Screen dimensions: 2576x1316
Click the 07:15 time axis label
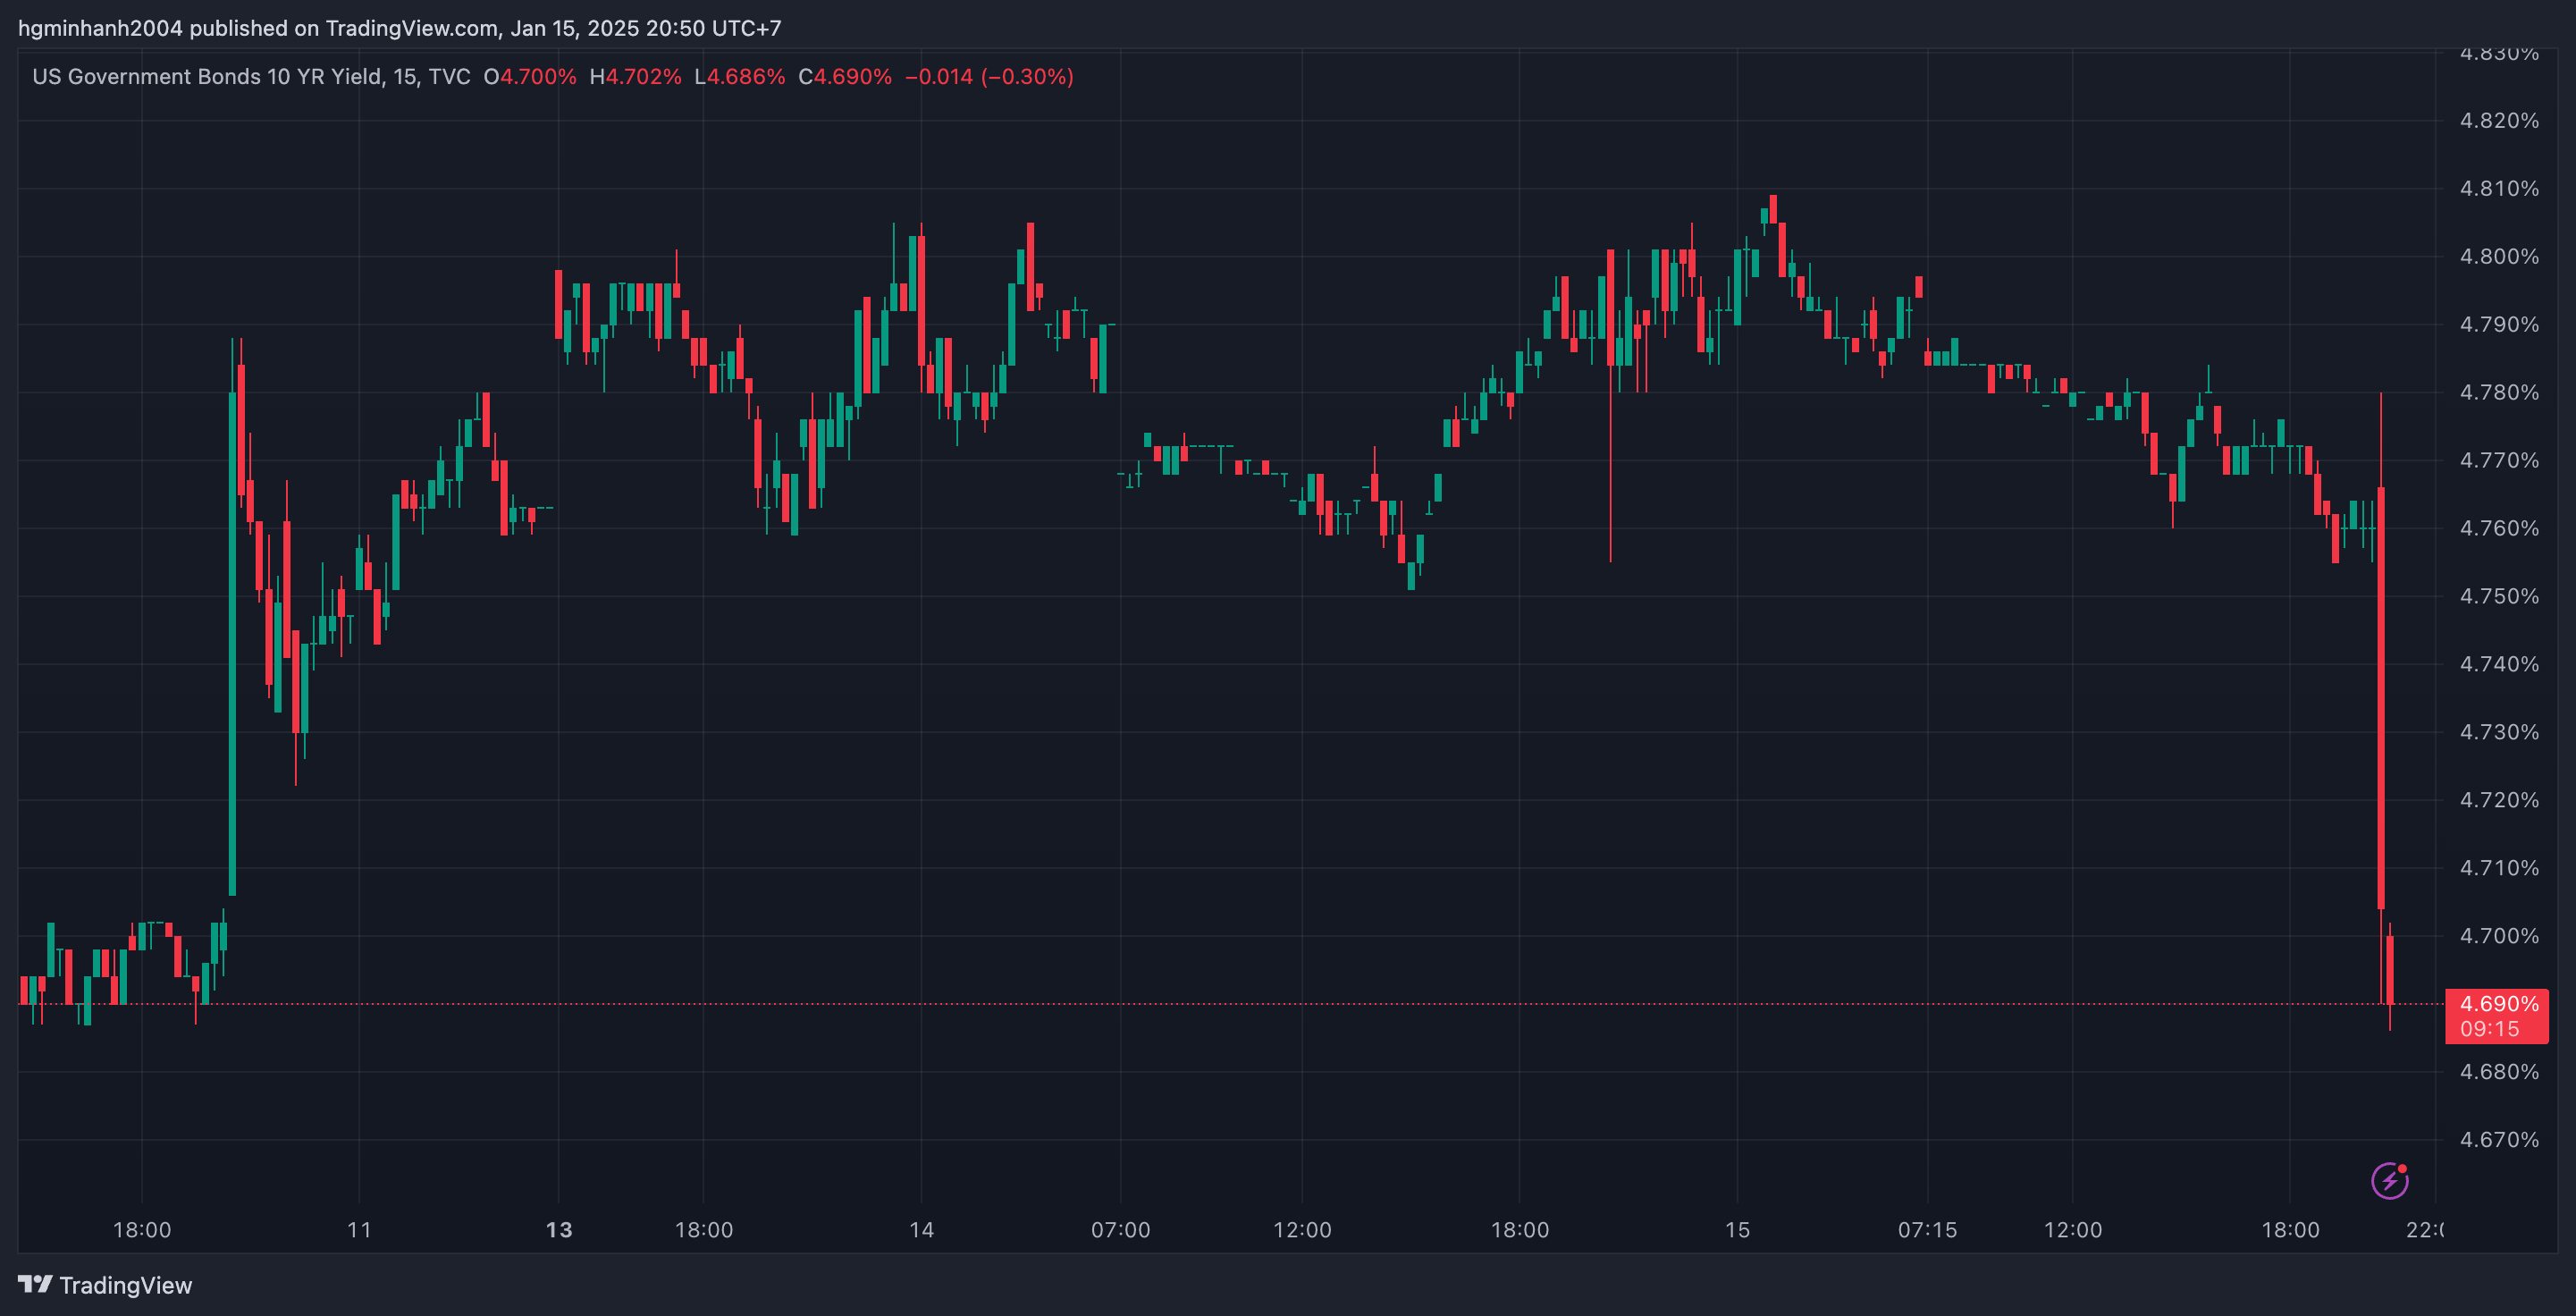pyautogui.click(x=1927, y=1230)
